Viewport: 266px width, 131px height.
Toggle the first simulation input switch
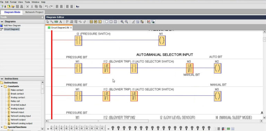(x=52, y=128)
